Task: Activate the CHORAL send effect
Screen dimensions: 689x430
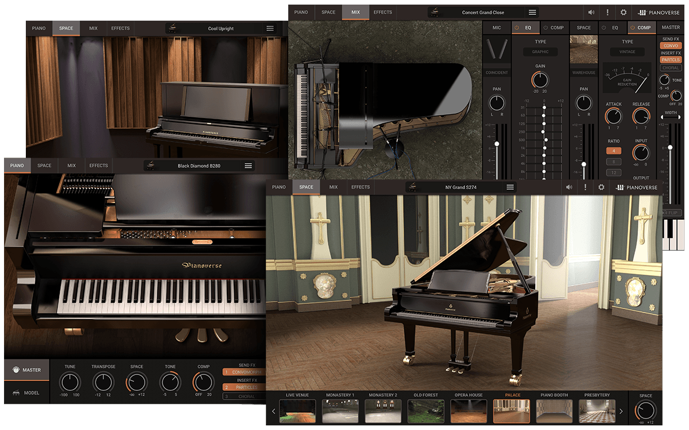Action: pyautogui.click(x=670, y=67)
